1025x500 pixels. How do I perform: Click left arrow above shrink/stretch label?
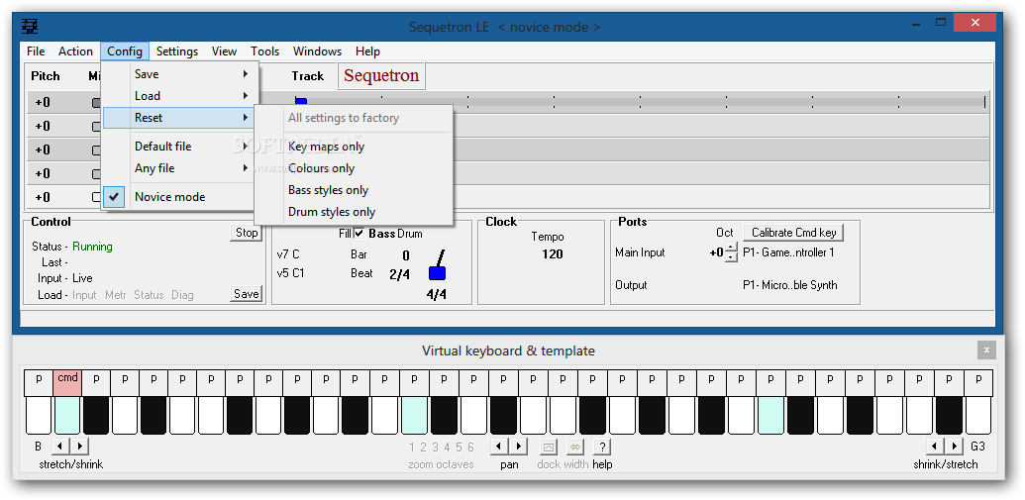click(935, 447)
